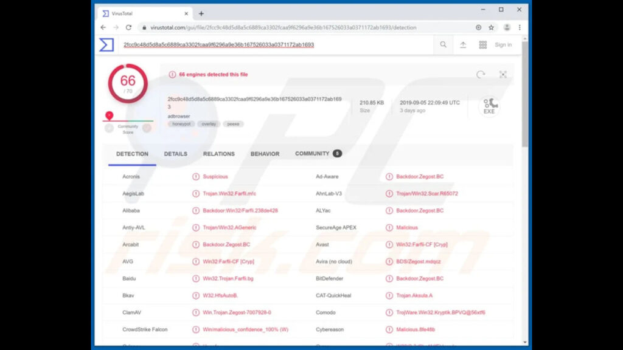Open the RELATIONS tab
The image size is (623, 350).
(x=219, y=154)
